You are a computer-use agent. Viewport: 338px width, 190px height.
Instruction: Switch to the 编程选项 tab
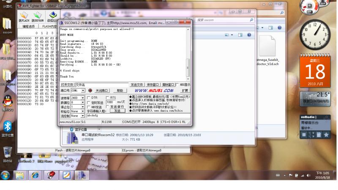28,26
